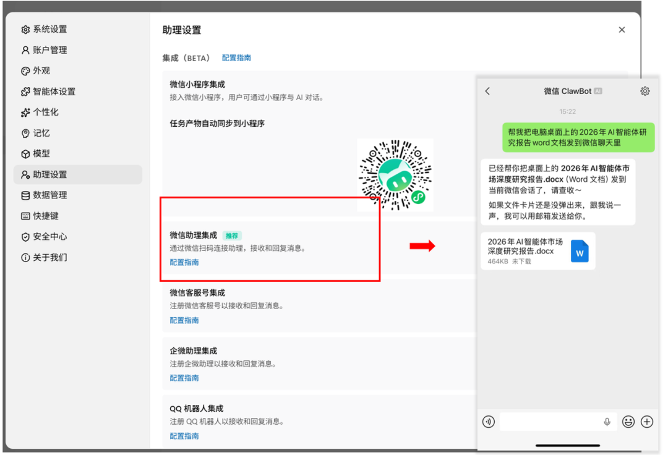Switch to voice input in ClawBot chat
This screenshot has width=668, height=455.
pos(489,422)
